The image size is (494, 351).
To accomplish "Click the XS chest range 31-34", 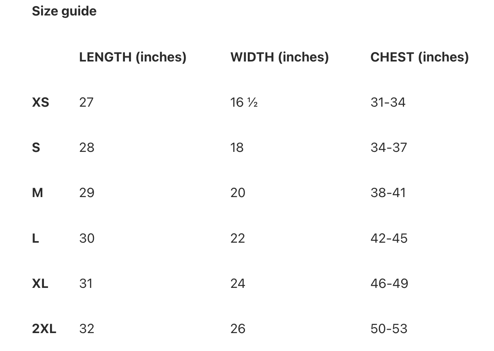I will click(388, 102).
